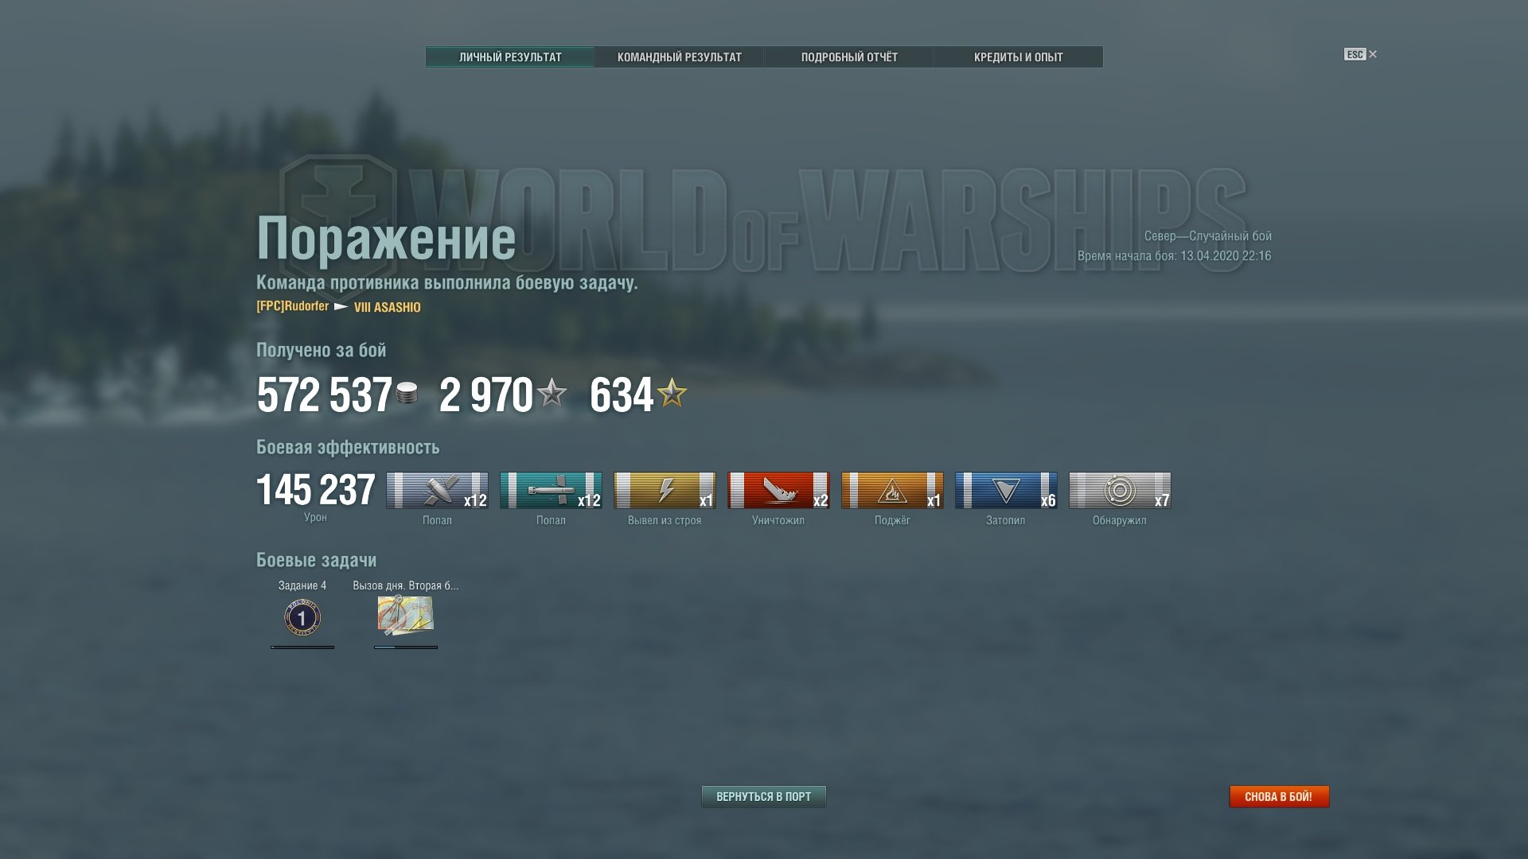
Task: Close the results screen with ESC X
Action: pyautogui.click(x=1361, y=54)
